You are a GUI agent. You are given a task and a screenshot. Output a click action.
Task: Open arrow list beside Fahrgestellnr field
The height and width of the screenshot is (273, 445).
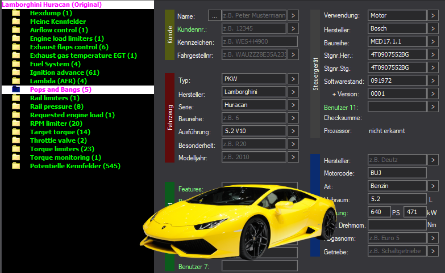tap(293, 54)
